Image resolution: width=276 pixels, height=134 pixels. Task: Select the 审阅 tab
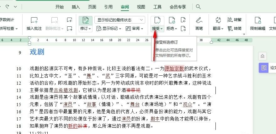point(125,7)
